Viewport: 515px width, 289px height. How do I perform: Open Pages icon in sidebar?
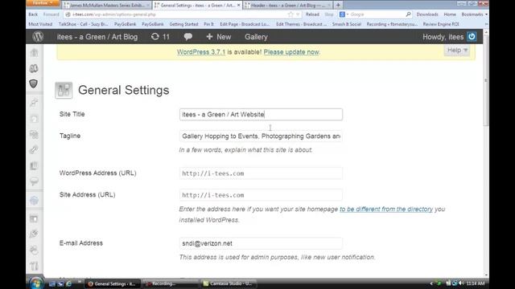point(34,166)
